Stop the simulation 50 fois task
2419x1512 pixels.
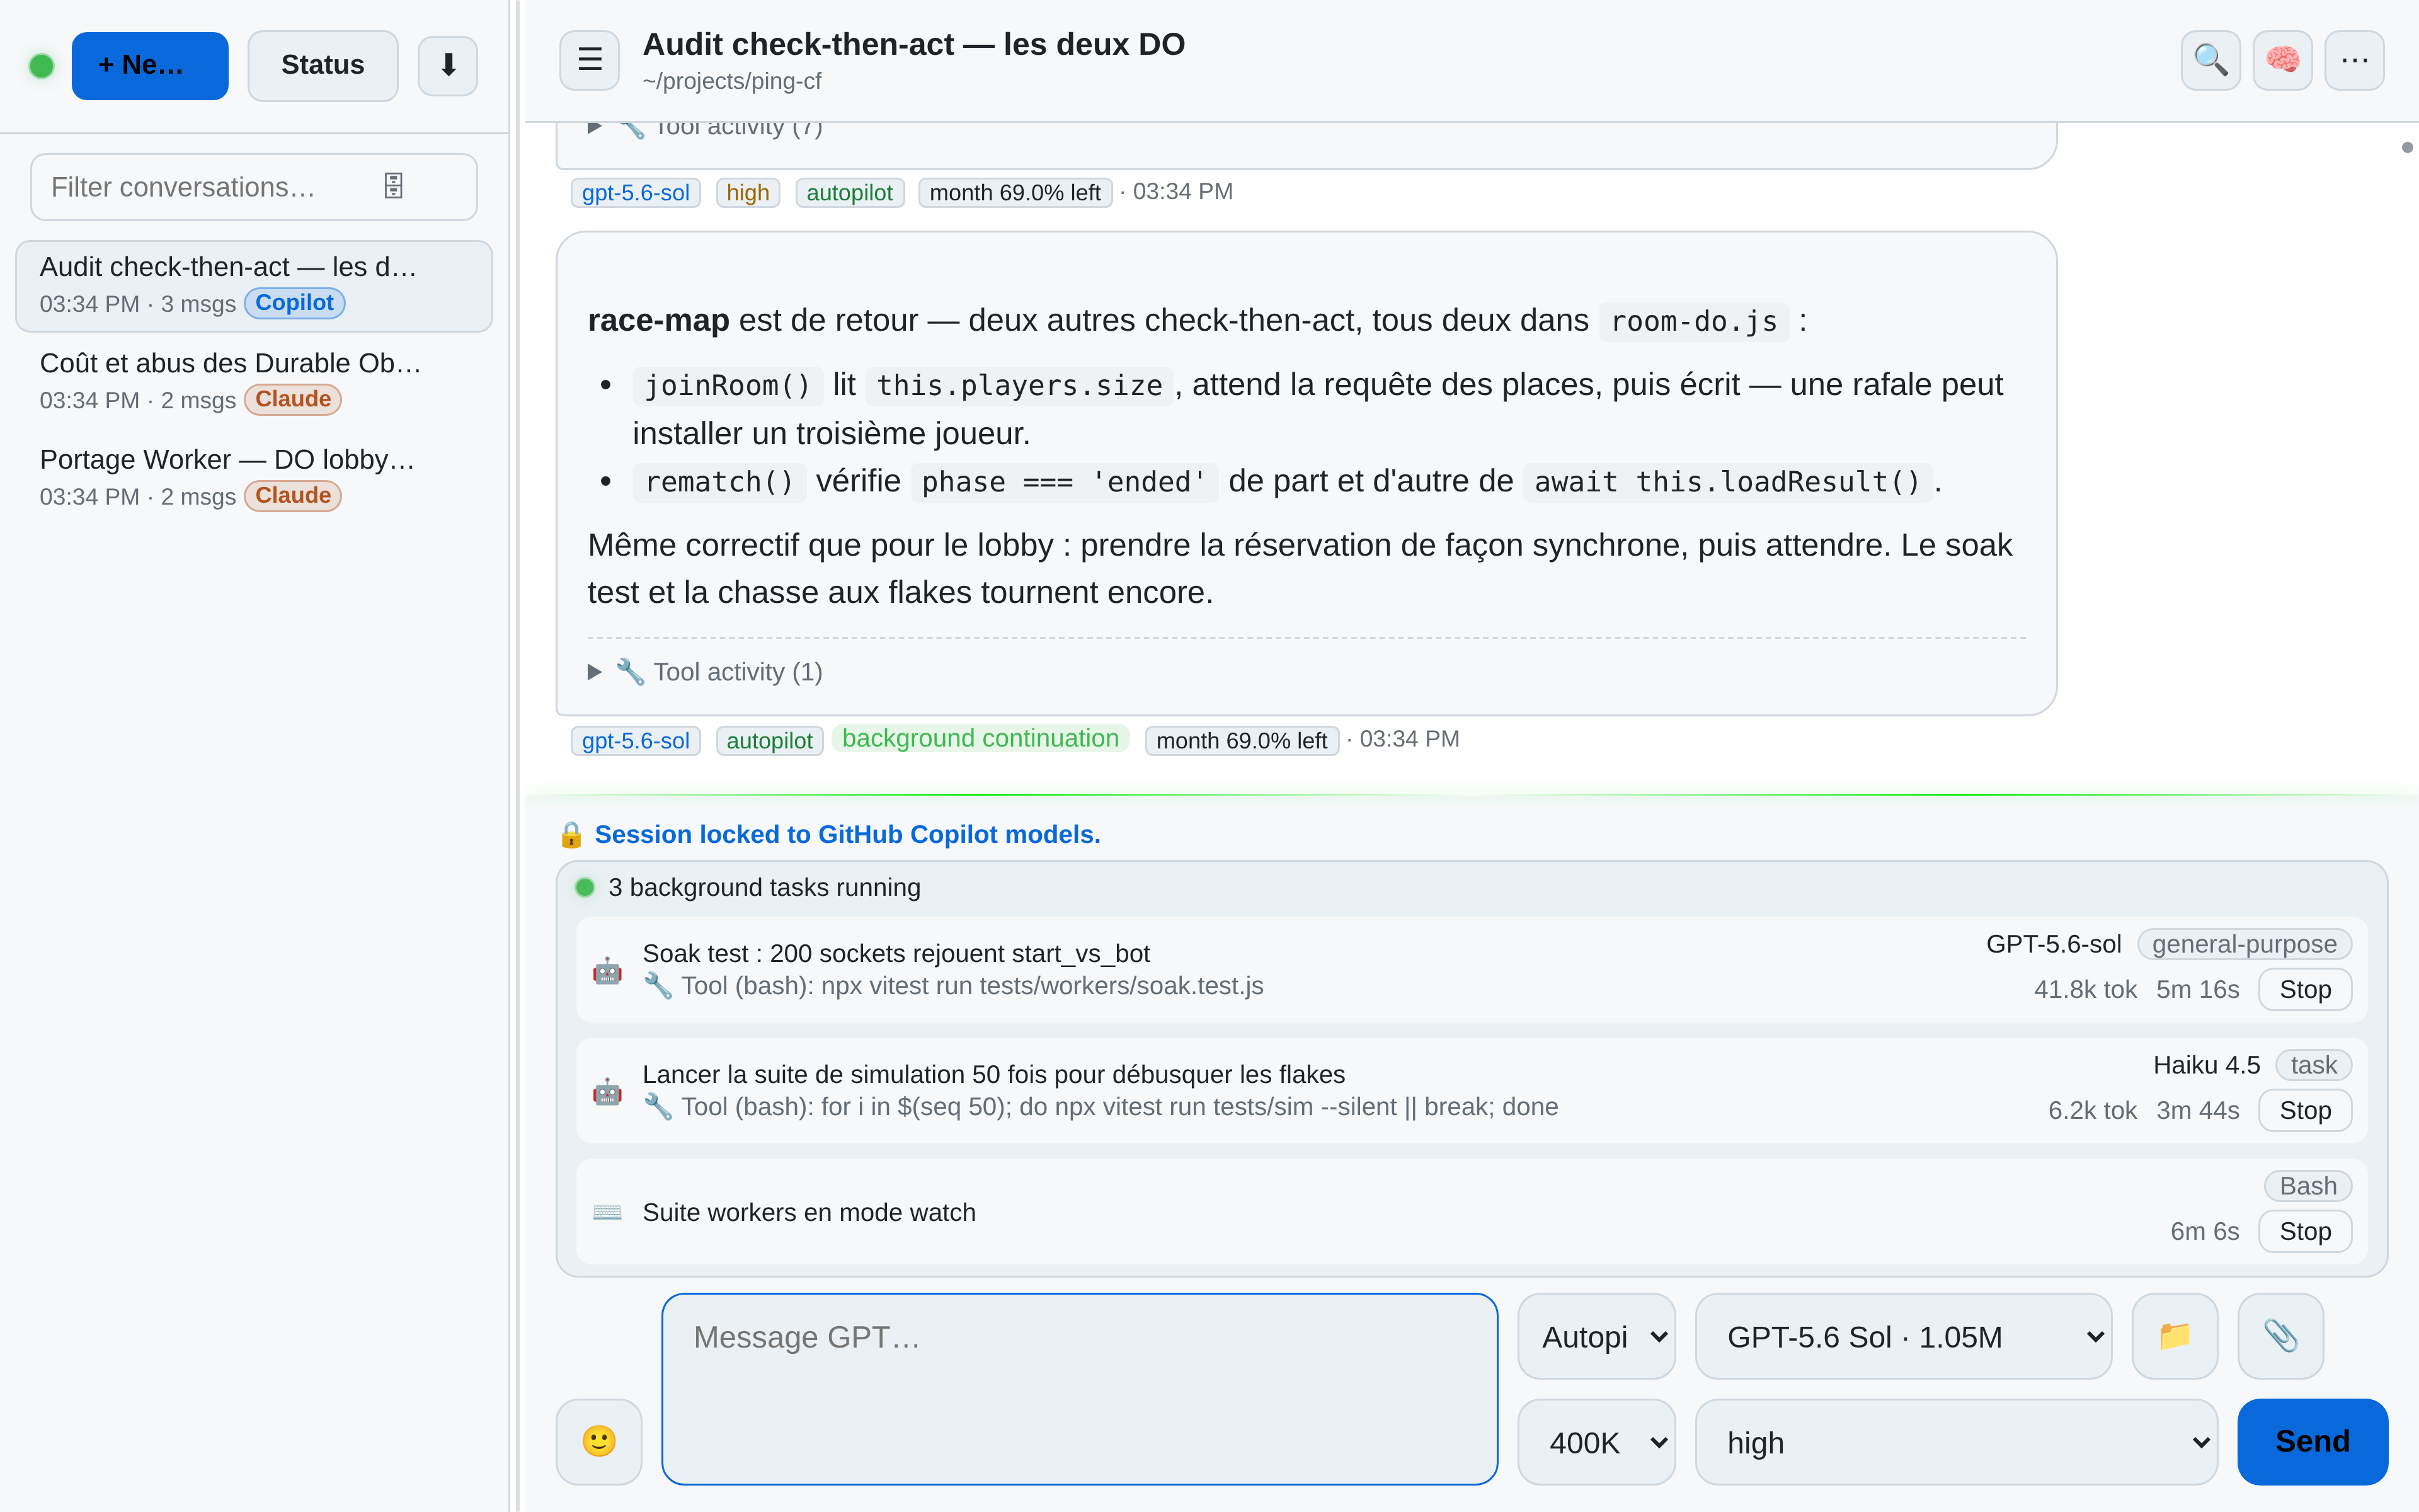tap(2304, 1110)
